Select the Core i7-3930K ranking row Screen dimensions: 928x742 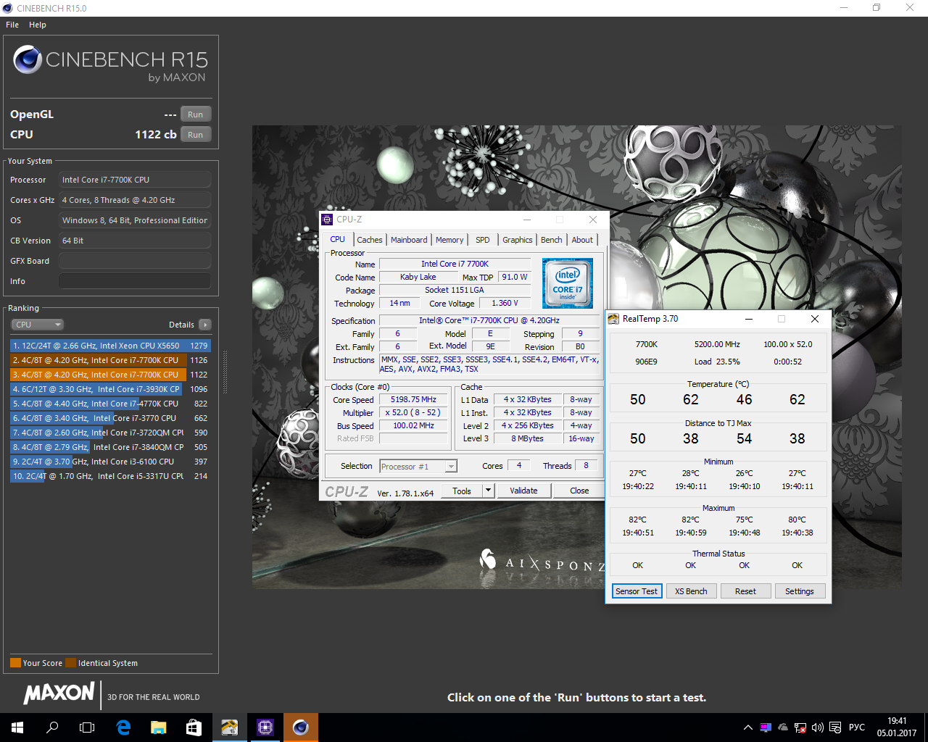pyautogui.click(x=110, y=389)
